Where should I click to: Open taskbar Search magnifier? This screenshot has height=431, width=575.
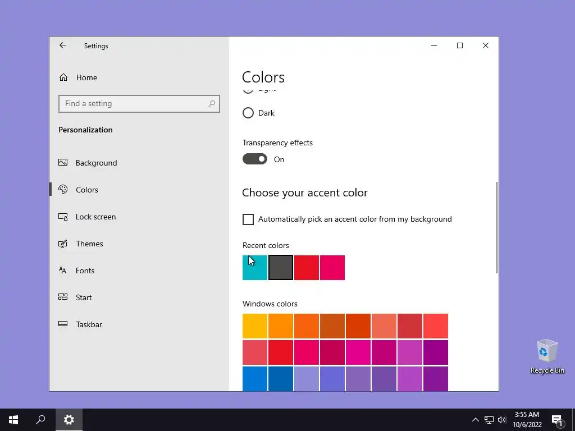pos(40,420)
